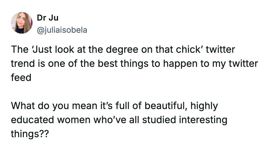Click the word 'feed' ending the first paragraph
270x151 pixels.
pos(21,78)
